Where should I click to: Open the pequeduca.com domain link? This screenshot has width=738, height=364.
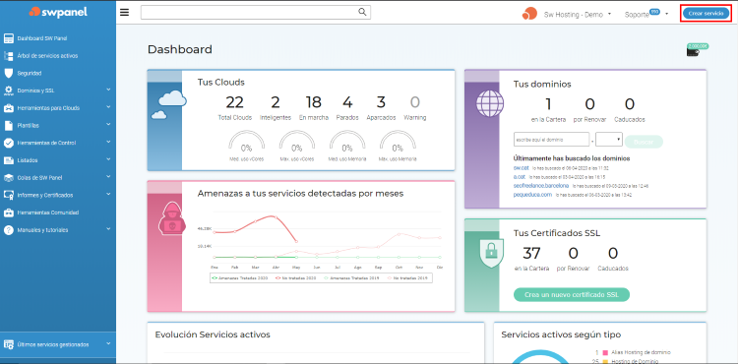tap(532, 194)
